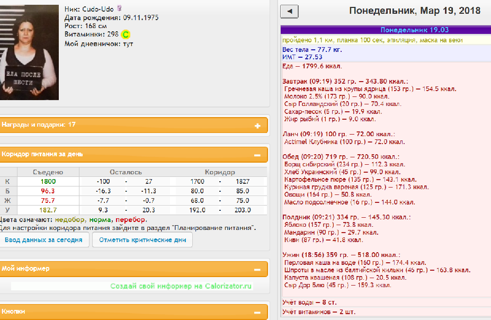The height and width of the screenshot is (320, 491).
Task: Click the Еда 1799.6 ккал line
Action: tap(312, 66)
